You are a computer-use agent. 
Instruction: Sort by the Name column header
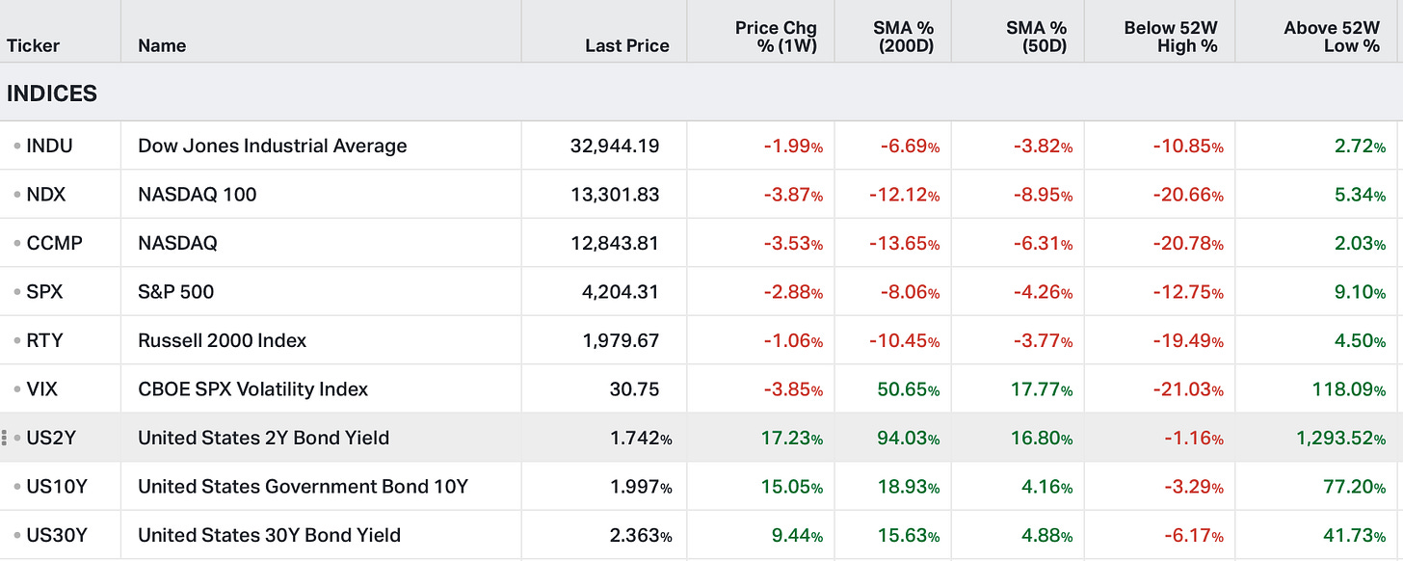(x=162, y=45)
